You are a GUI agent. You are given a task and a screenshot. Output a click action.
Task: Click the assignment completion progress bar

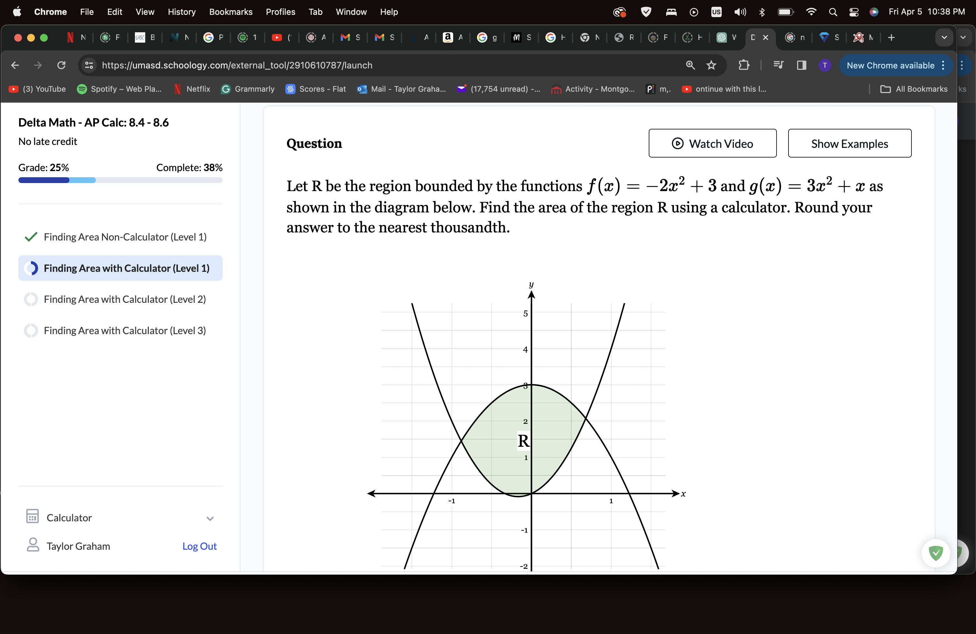120,180
